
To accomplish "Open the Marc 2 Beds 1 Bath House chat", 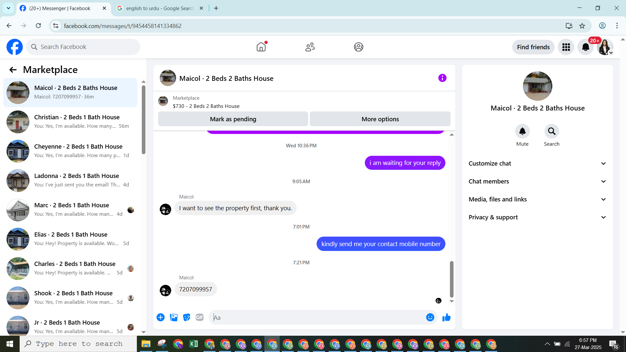I will [x=70, y=210].
